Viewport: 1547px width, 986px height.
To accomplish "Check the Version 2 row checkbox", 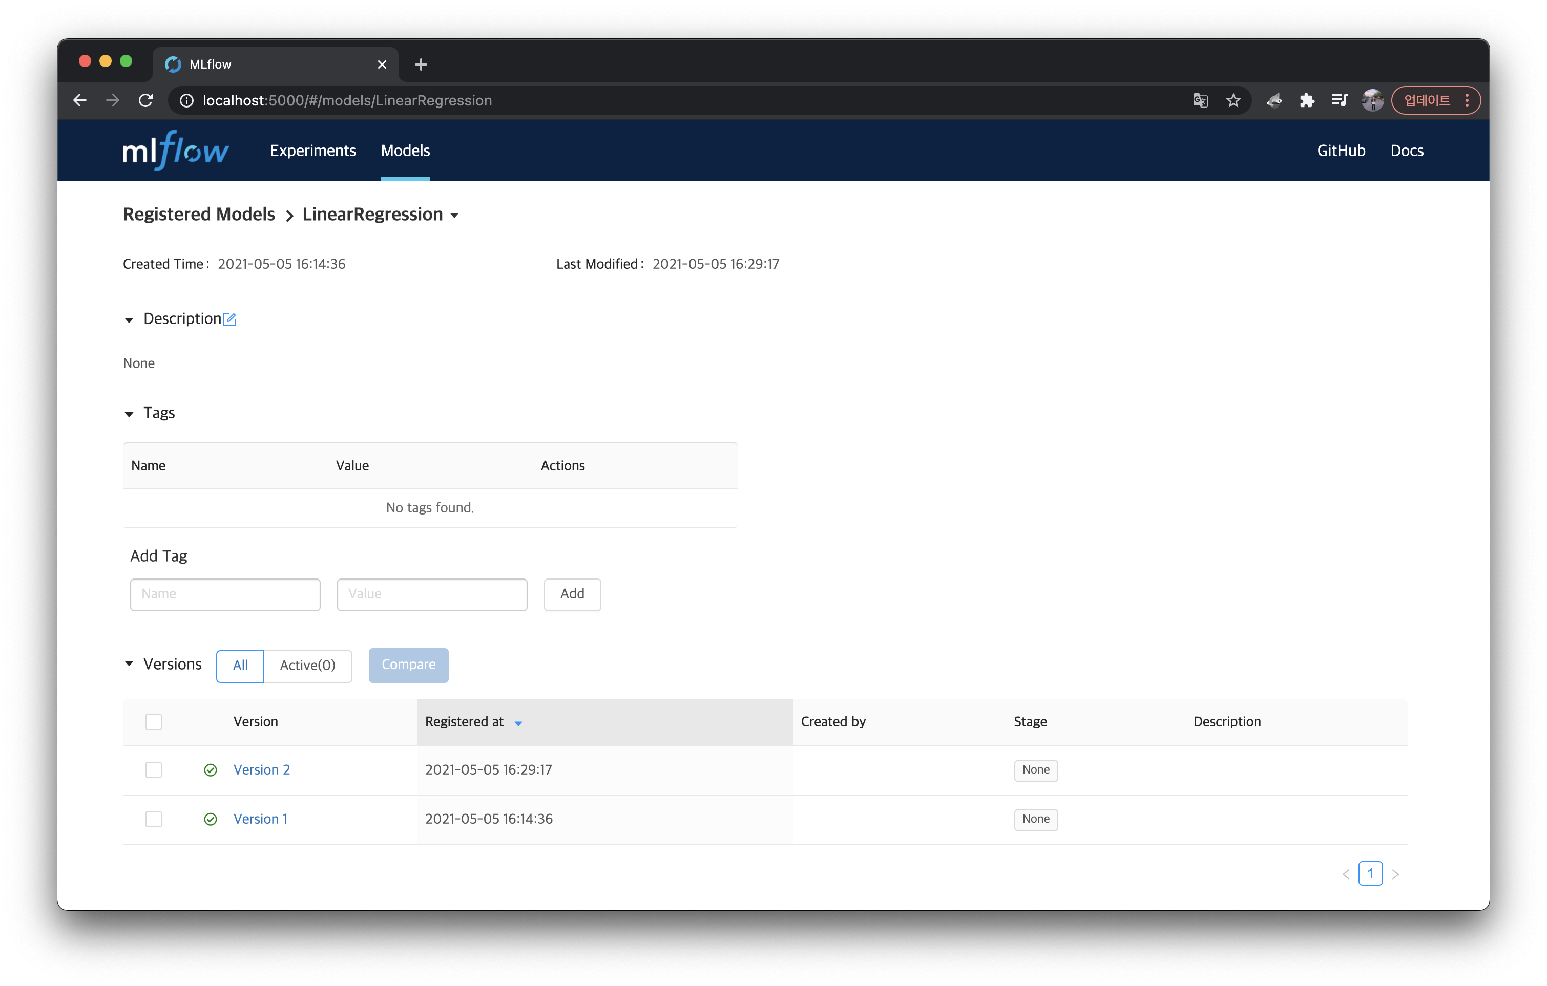I will pos(154,769).
